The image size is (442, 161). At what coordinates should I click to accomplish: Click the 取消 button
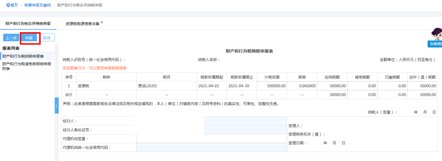[x=46, y=38]
